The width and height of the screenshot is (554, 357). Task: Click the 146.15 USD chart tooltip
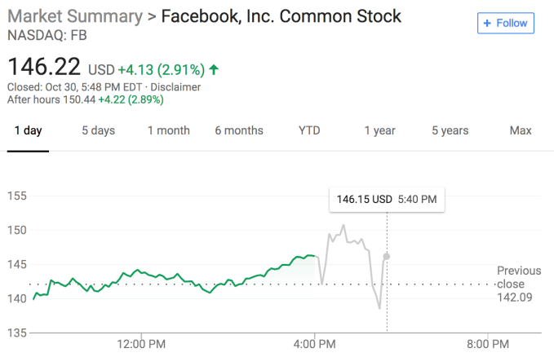(386, 200)
